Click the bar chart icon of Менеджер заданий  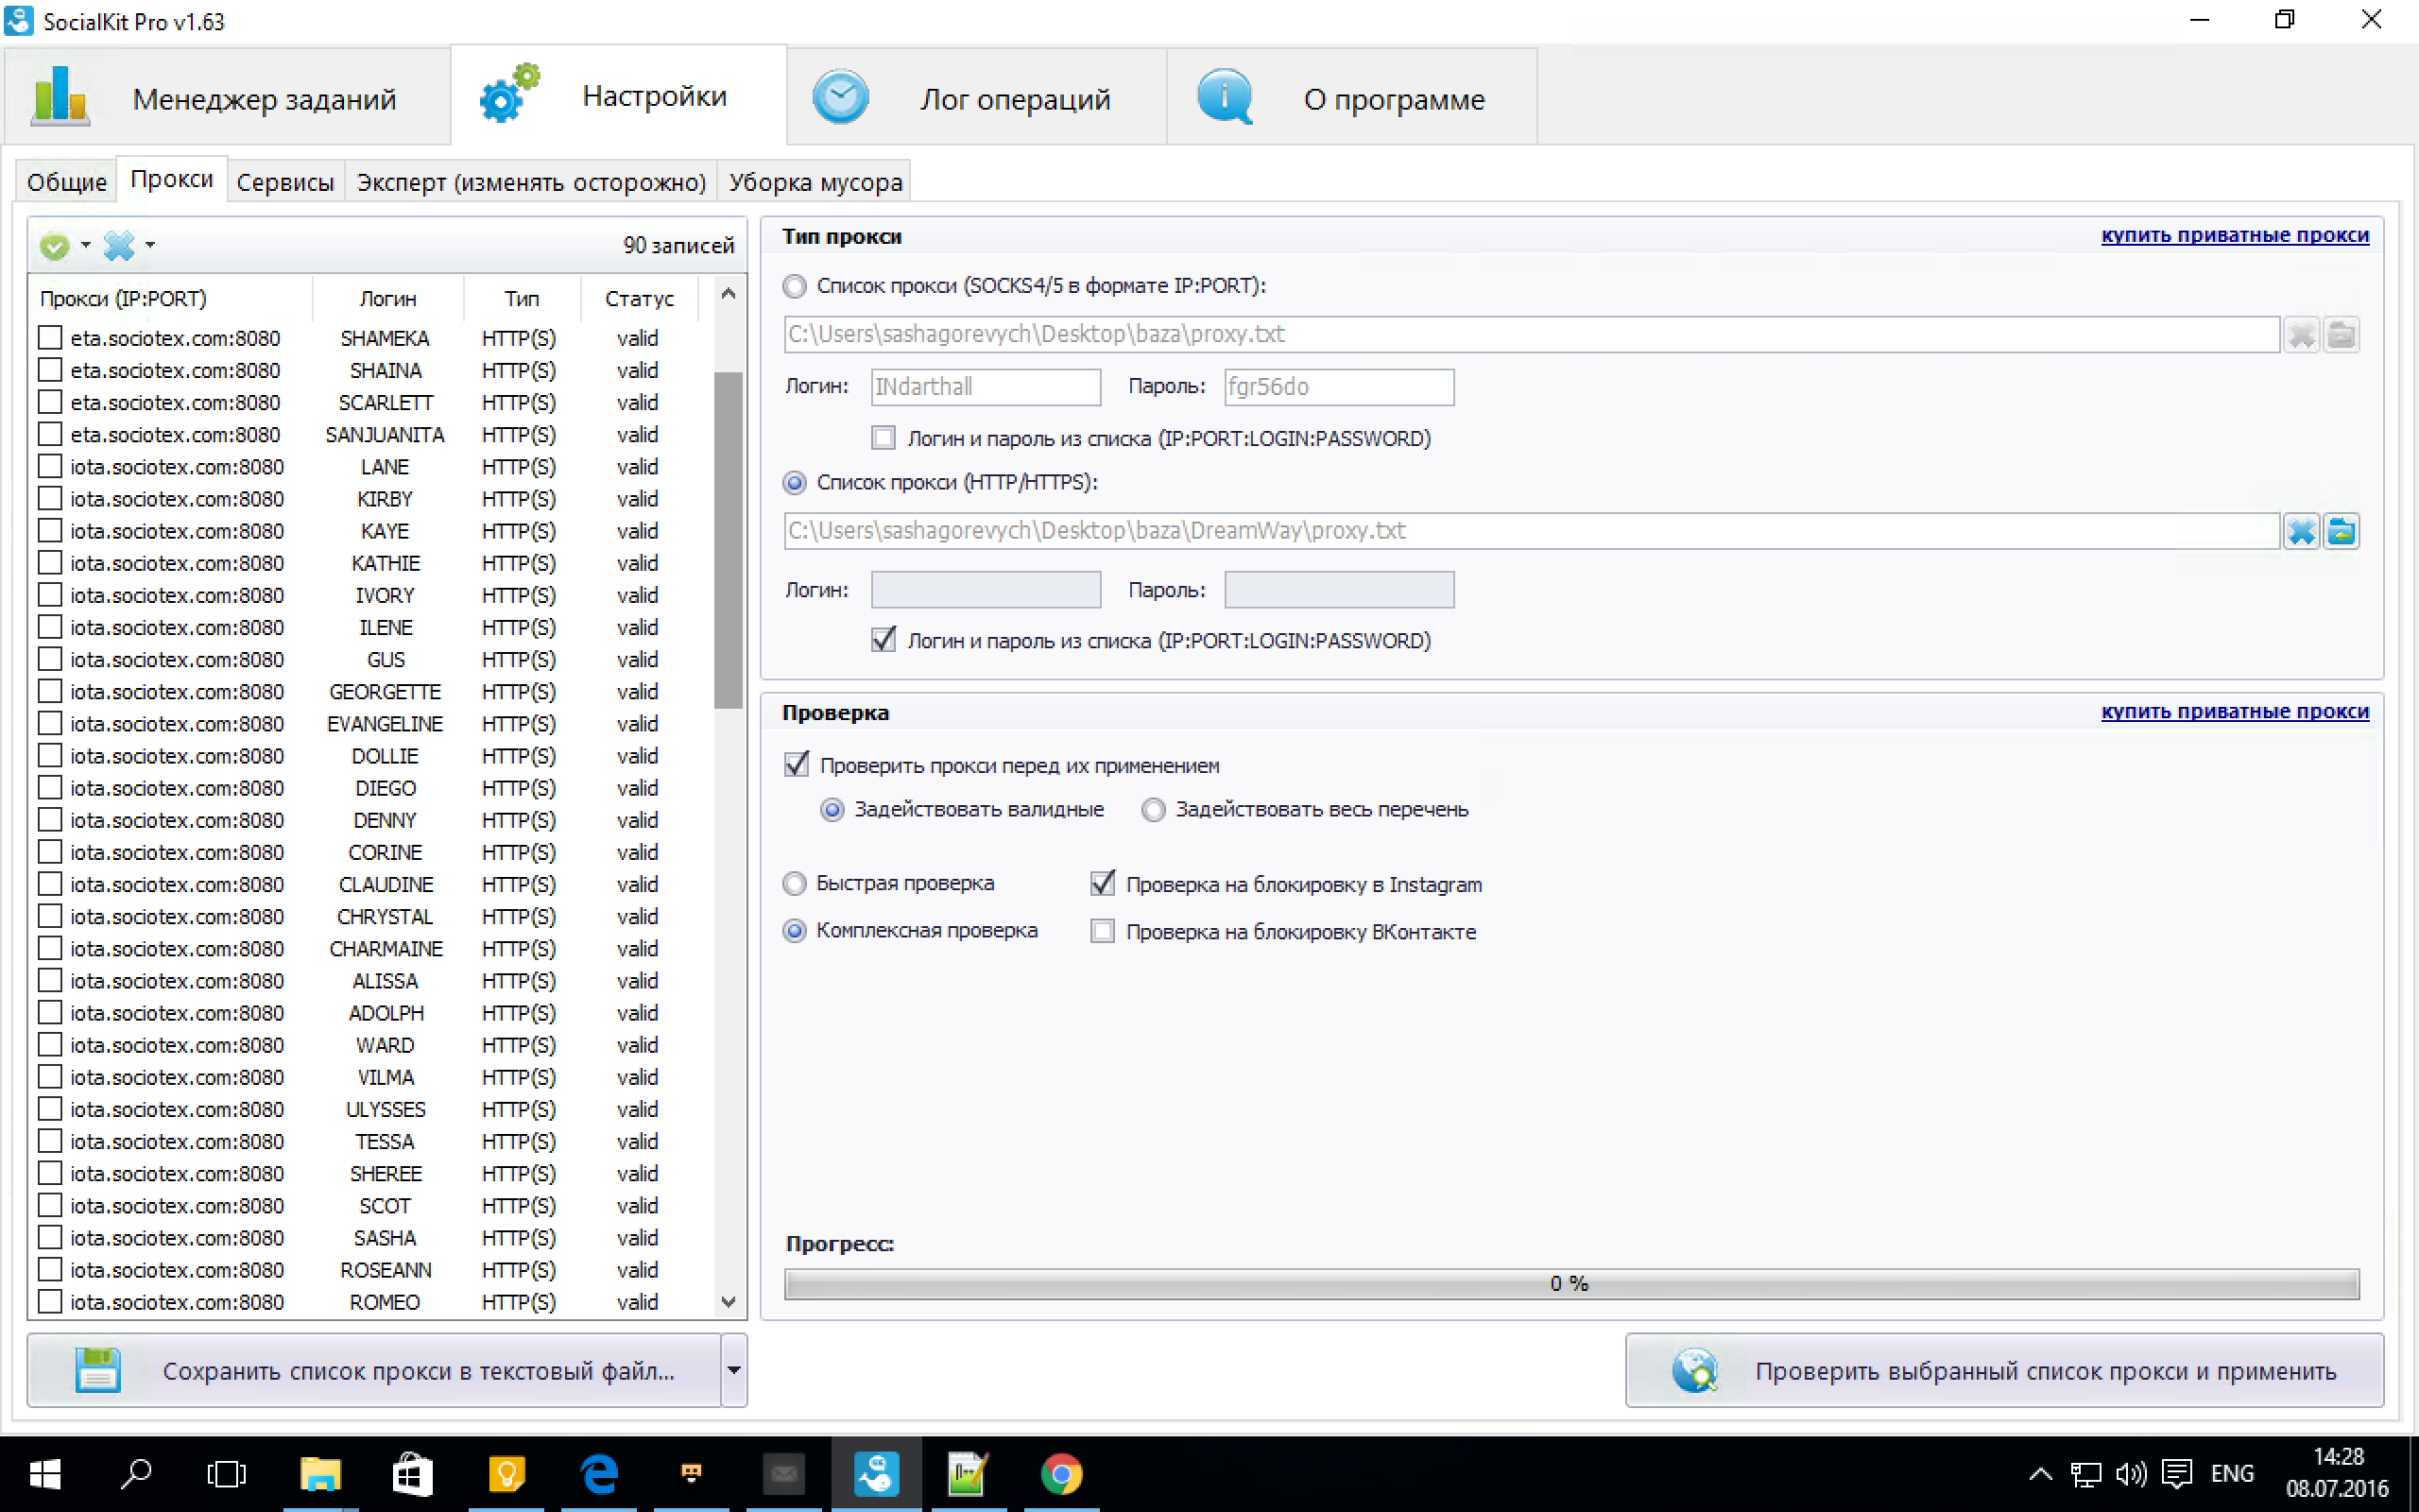[x=60, y=96]
